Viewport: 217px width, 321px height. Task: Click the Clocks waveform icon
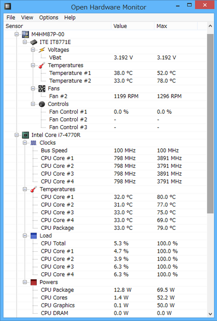pos(34,143)
